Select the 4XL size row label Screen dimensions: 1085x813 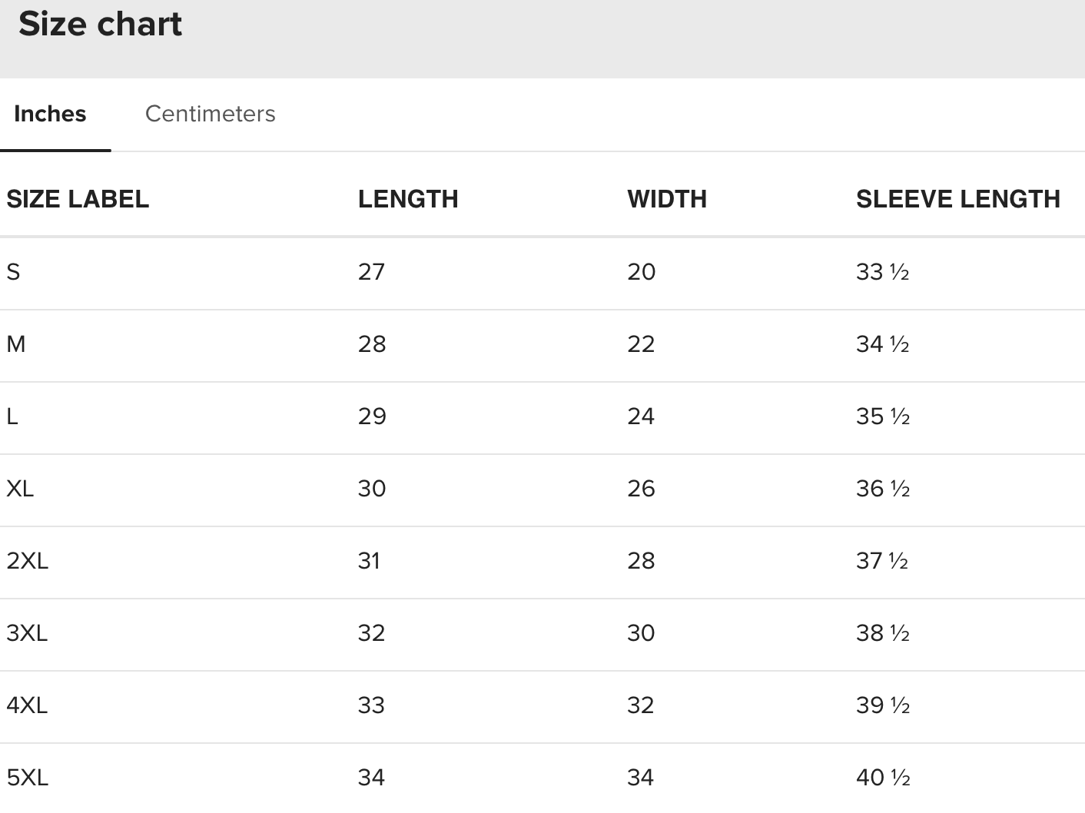[x=27, y=705]
